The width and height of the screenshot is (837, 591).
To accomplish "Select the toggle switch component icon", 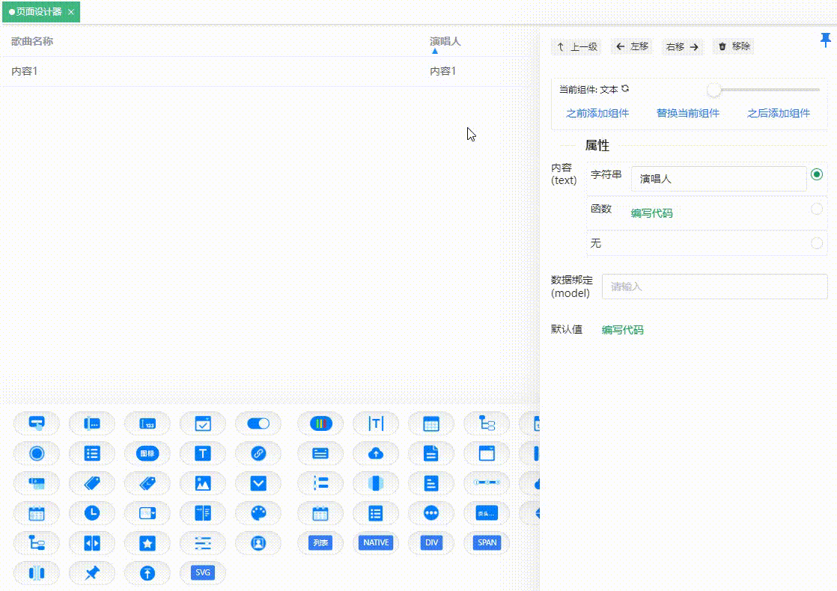I will (x=258, y=423).
